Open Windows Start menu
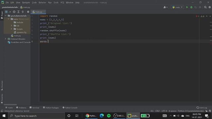The width and height of the screenshot is (212, 119). [x=4, y=116]
